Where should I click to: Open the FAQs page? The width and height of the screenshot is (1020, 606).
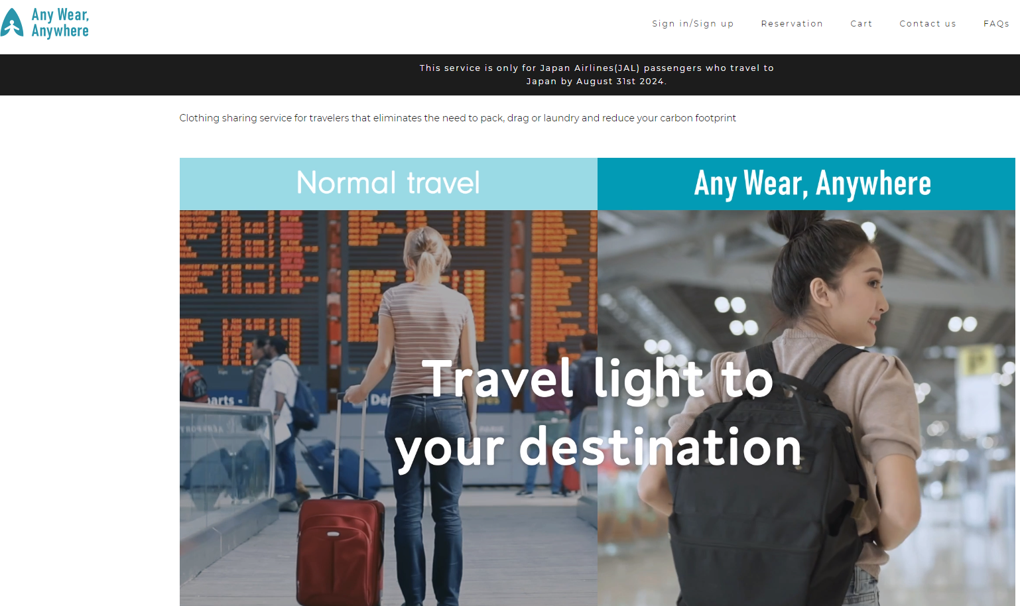click(996, 23)
